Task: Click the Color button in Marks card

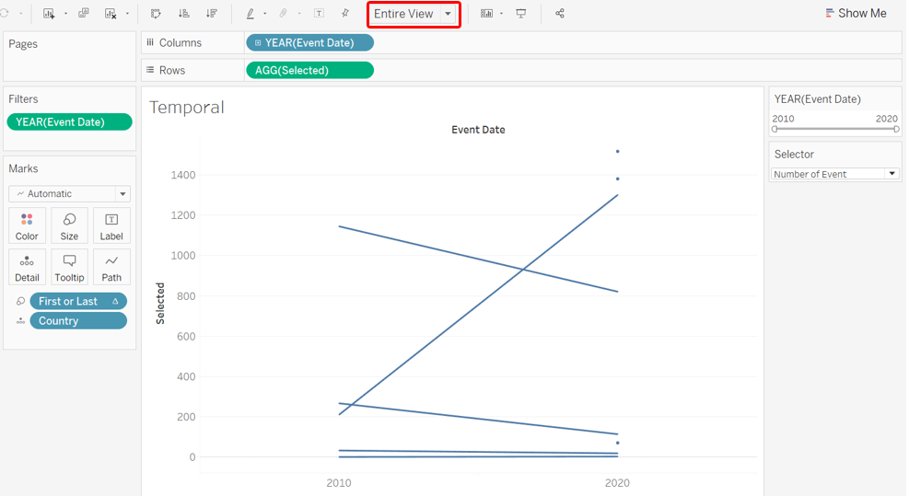Action: [27, 225]
